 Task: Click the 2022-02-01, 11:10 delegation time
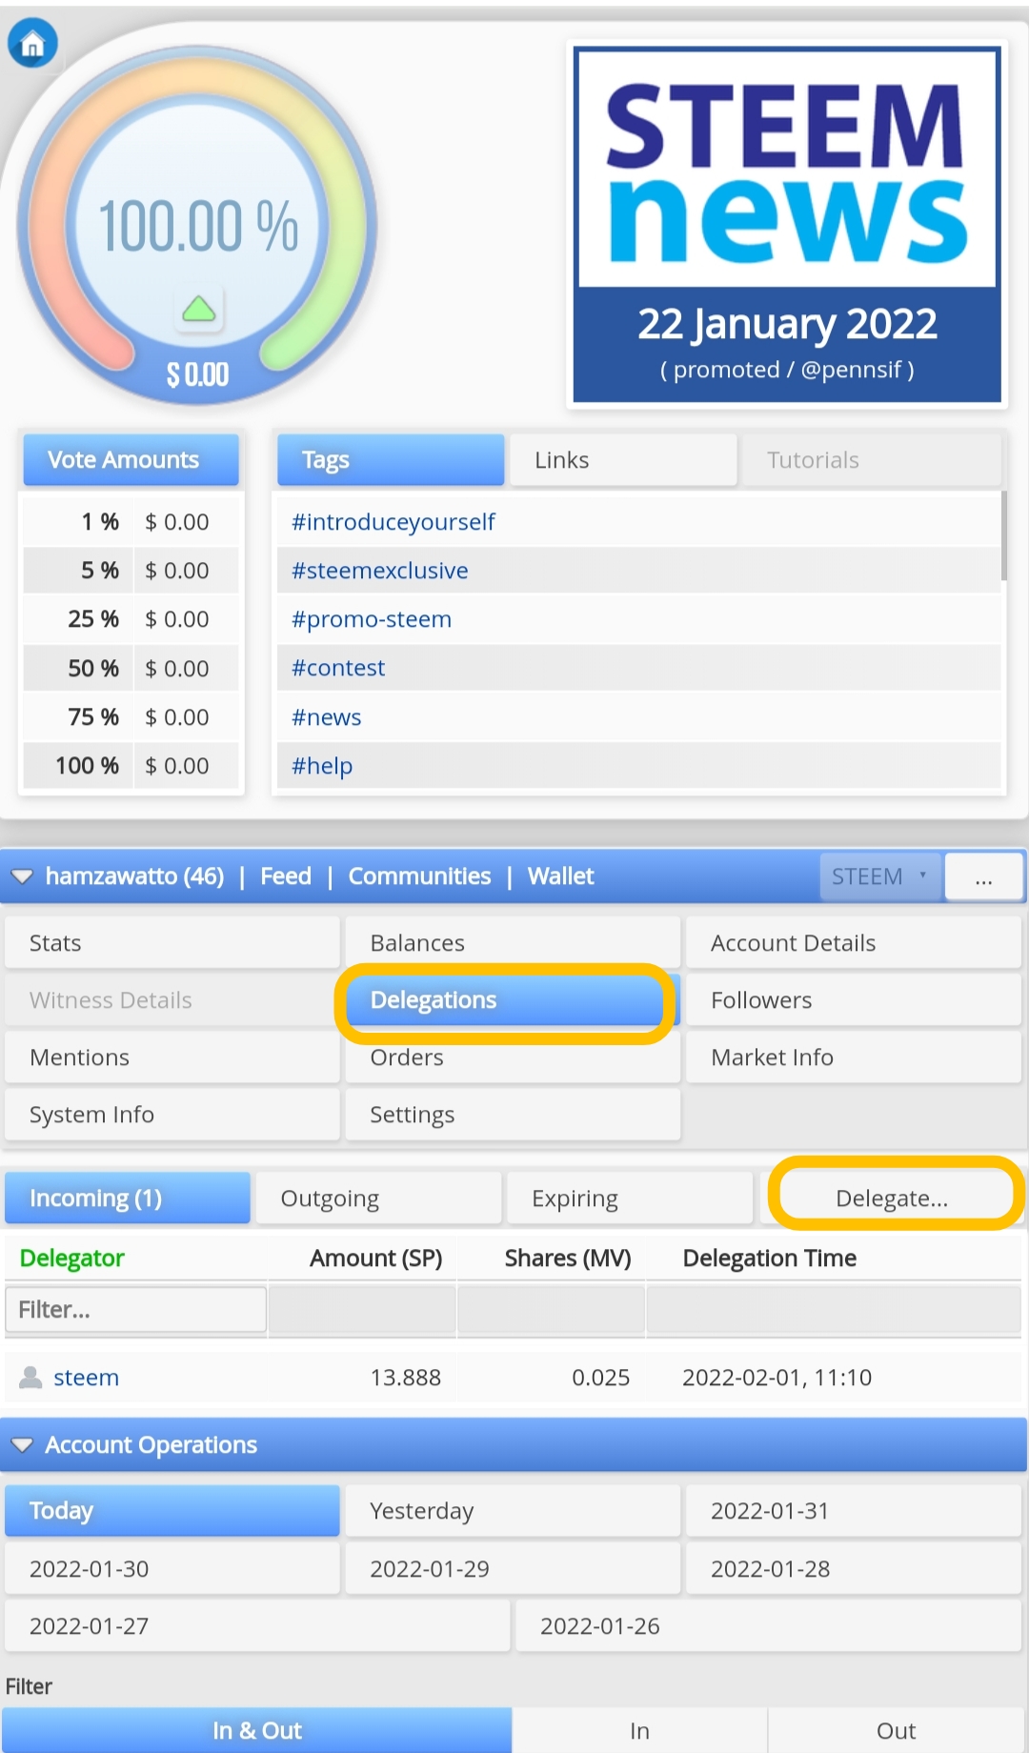(777, 1378)
